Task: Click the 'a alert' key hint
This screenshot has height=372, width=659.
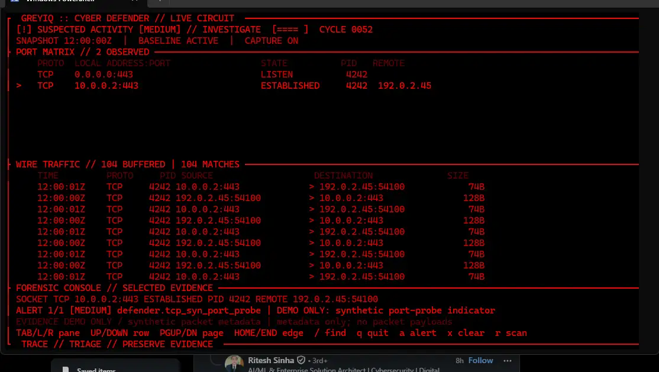Action: click(418, 333)
